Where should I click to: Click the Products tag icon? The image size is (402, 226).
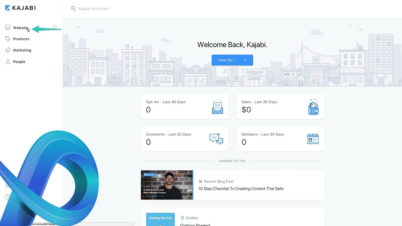(8, 39)
